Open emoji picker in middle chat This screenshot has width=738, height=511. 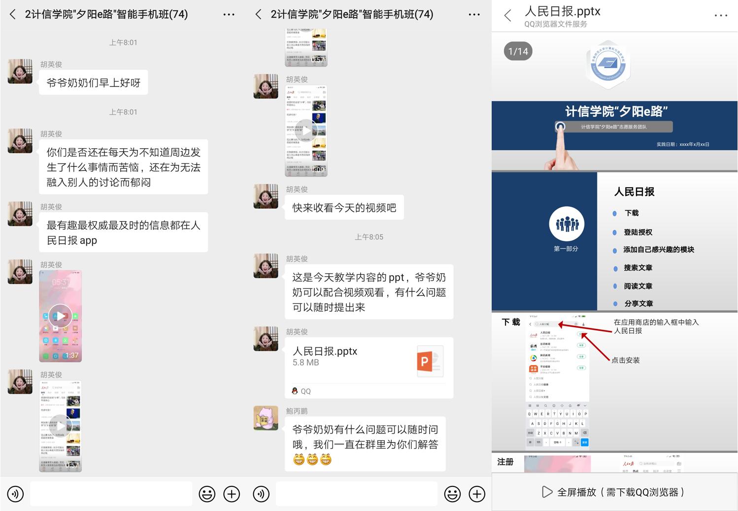pyautogui.click(x=452, y=494)
